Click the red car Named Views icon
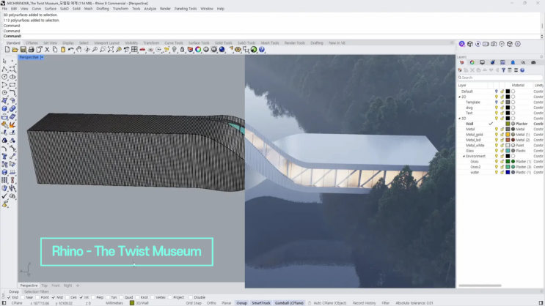Image resolution: width=545 pixels, height=306 pixels. pos(142,50)
